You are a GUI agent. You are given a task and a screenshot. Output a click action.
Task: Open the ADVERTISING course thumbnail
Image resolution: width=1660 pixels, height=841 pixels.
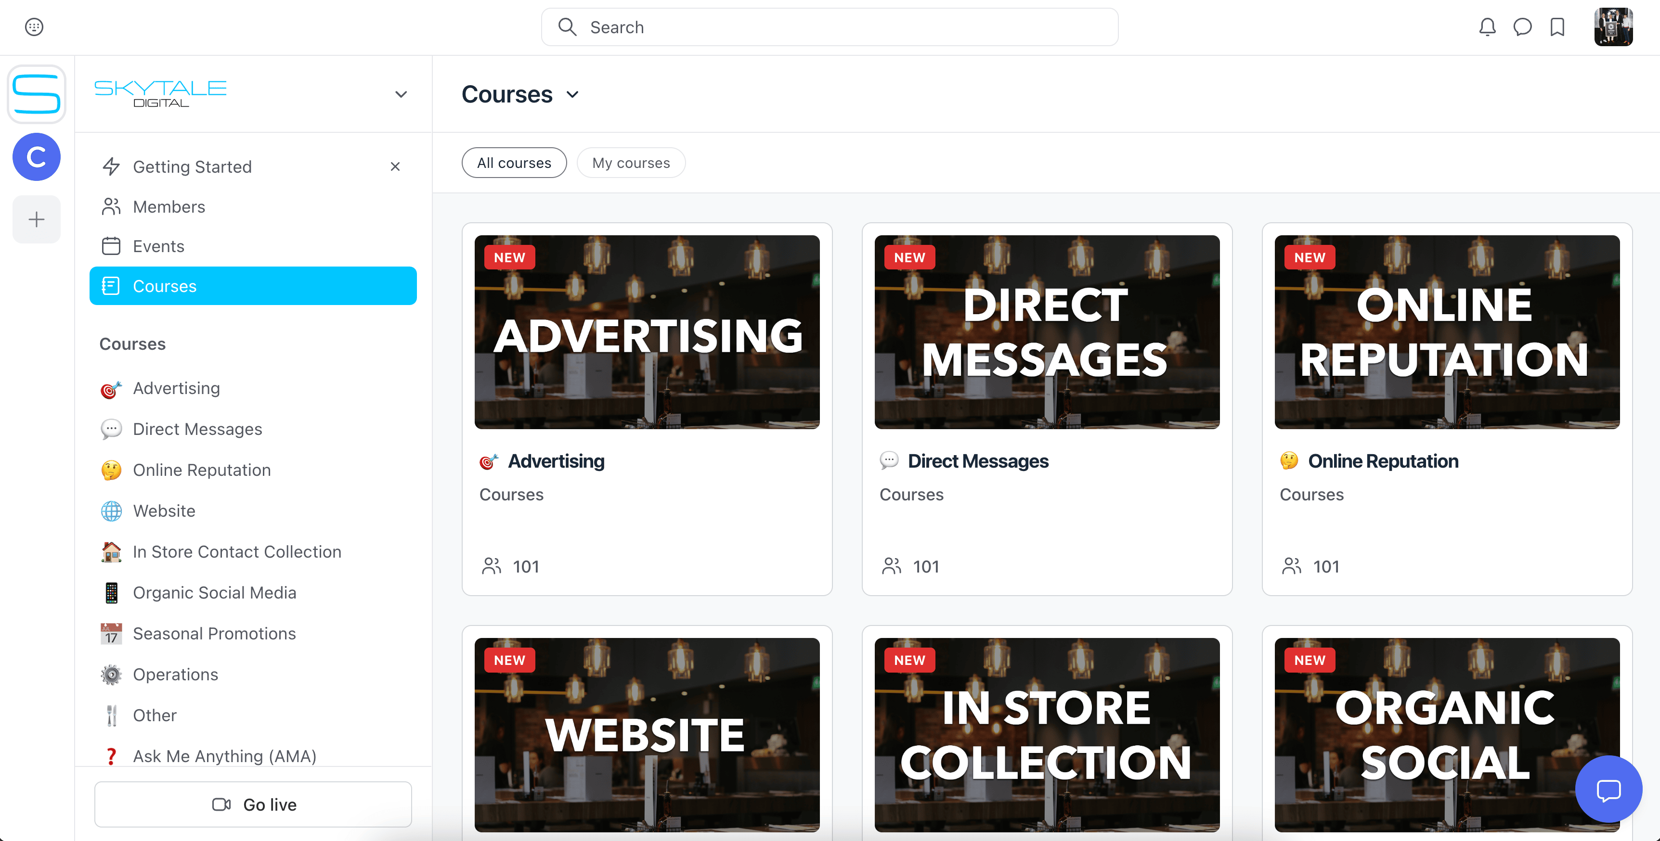(647, 332)
